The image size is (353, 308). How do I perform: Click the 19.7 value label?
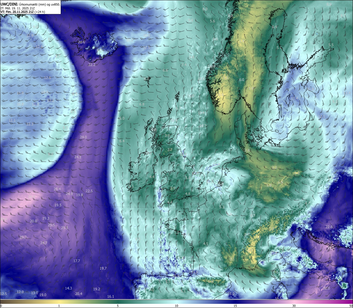[x=103, y=268]
